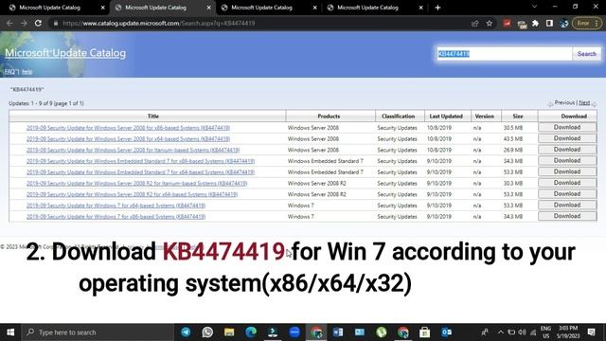Open the Windows Start menu
This screenshot has width=606, height=341.
[x=10, y=332]
